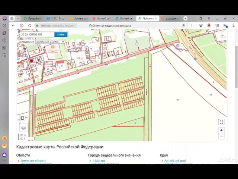Zoom out the map with minus
The width and height of the screenshot is (238, 179).
pyautogui.click(x=221, y=136)
